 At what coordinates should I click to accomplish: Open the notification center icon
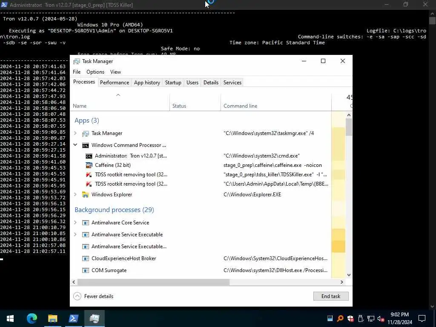422,318
